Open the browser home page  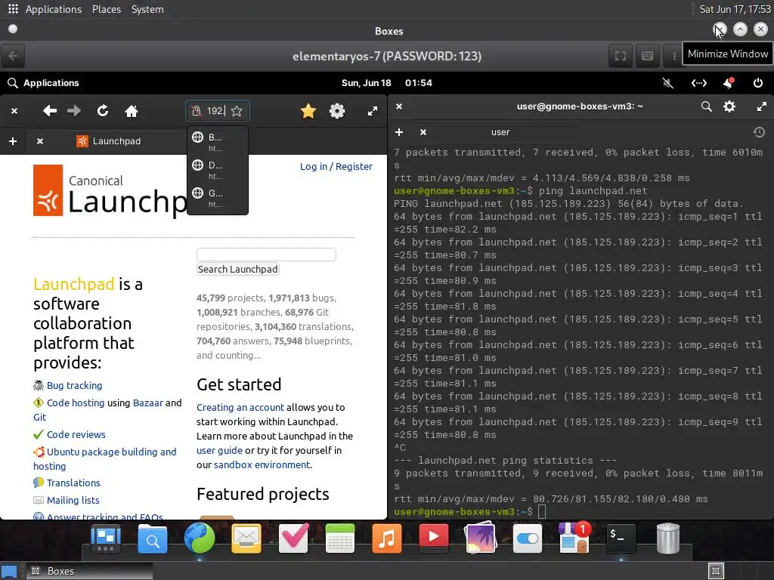click(132, 111)
